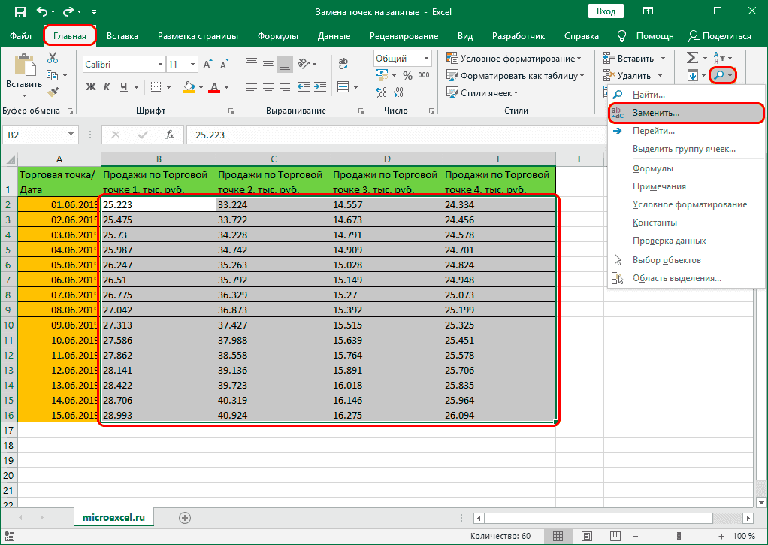Click the percent style icon

coord(407,76)
